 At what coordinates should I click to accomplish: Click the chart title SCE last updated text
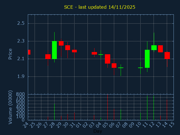100,7
